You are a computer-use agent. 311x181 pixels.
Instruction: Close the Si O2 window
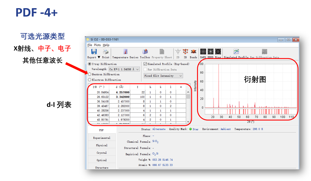pos(296,40)
